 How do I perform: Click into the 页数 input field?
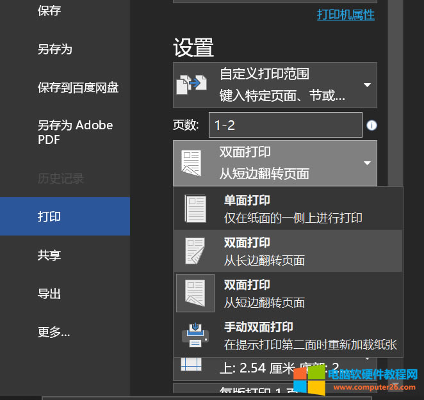click(285, 125)
